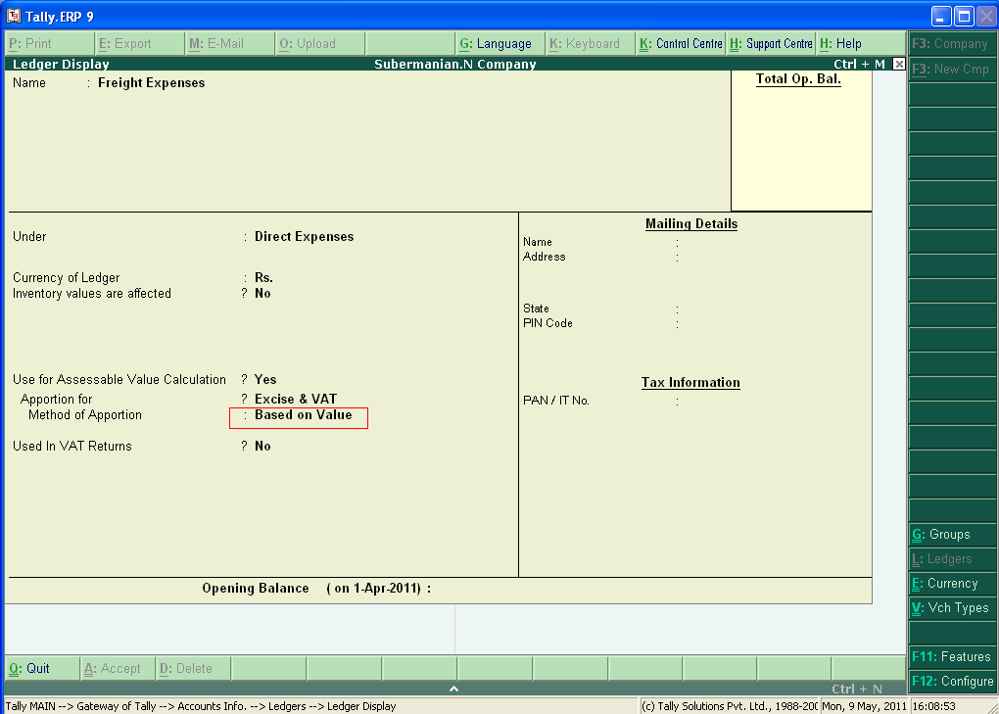Click the Tally.ERP 9 title bar icon
This screenshot has width=999, height=714.
[14, 15]
